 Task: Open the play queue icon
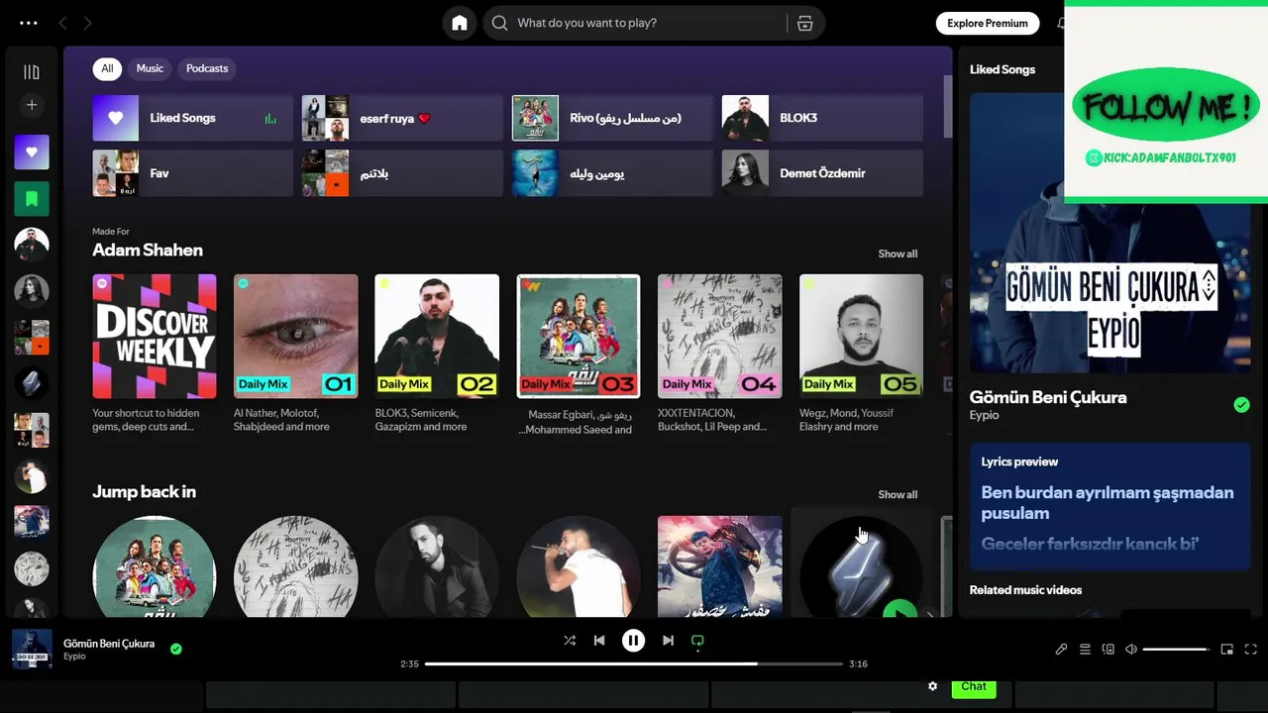(1085, 650)
